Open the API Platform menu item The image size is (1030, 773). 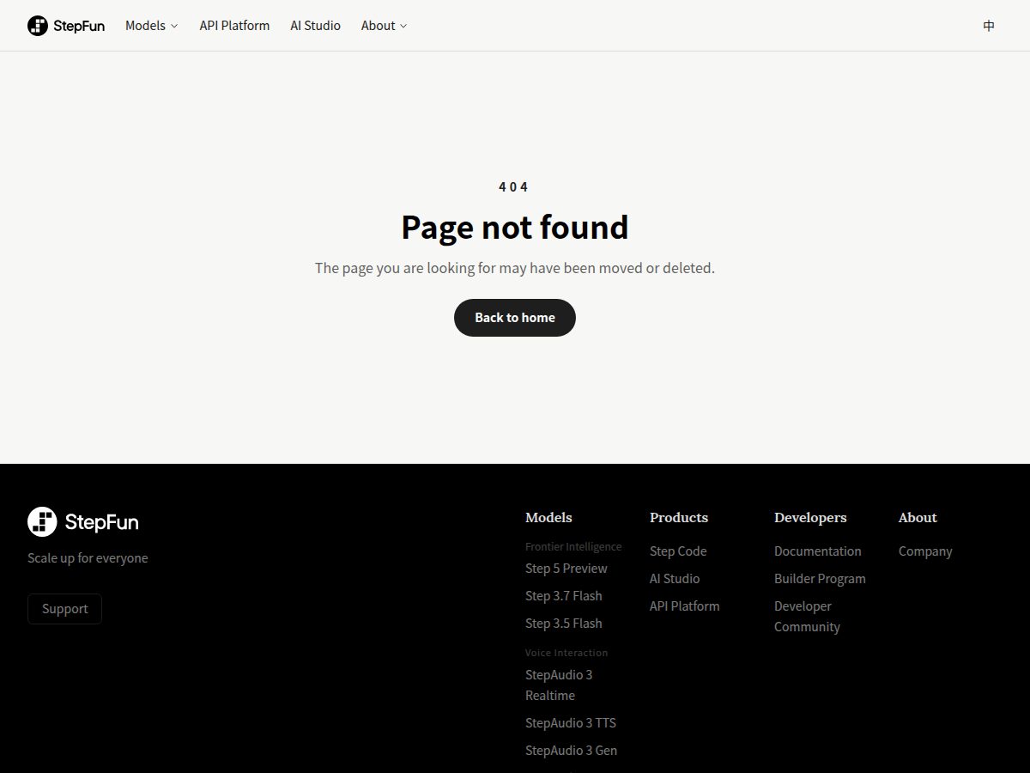click(x=234, y=26)
